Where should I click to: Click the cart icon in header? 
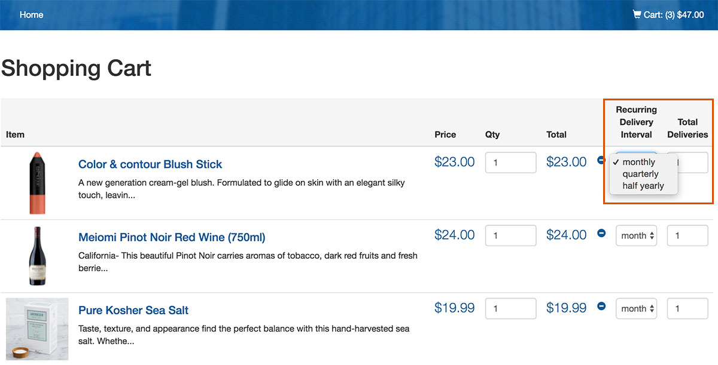[637, 14]
